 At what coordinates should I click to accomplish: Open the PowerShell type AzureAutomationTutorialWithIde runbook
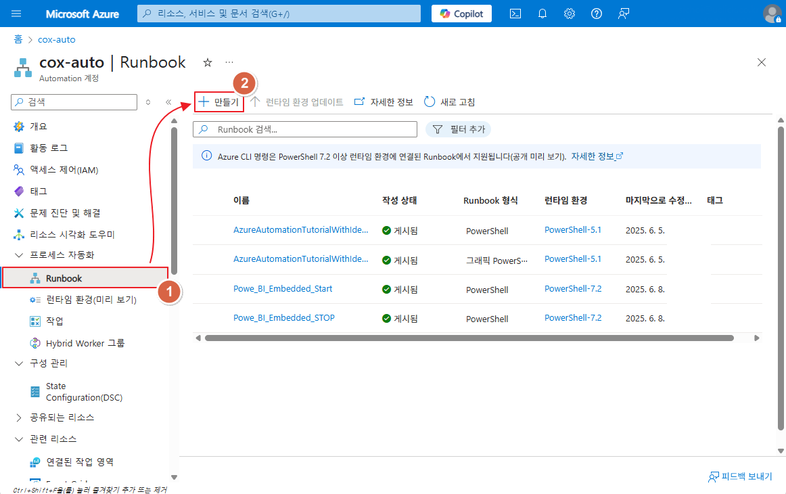pos(301,229)
